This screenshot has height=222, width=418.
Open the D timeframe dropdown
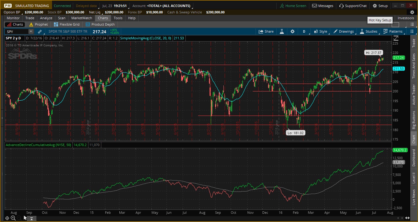click(x=304, y=31)
